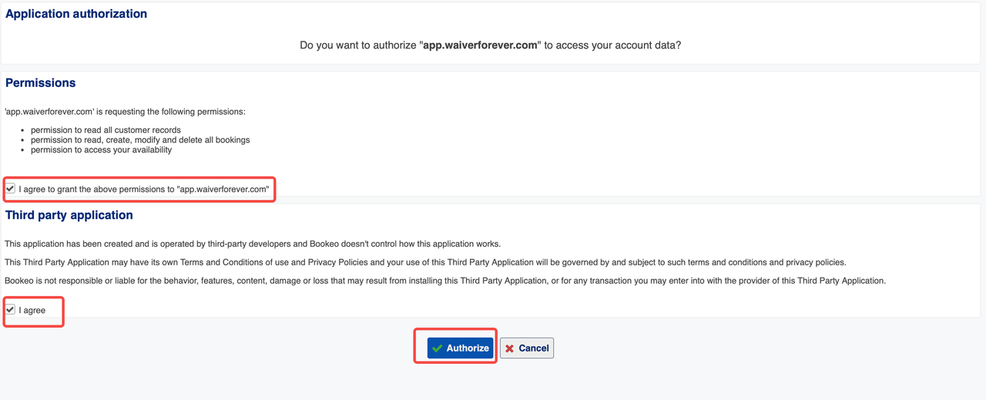The height and width of the screenshot is (400, 986).
Task: Click "permission to access your availability" item
Action: tap(101, 150)
